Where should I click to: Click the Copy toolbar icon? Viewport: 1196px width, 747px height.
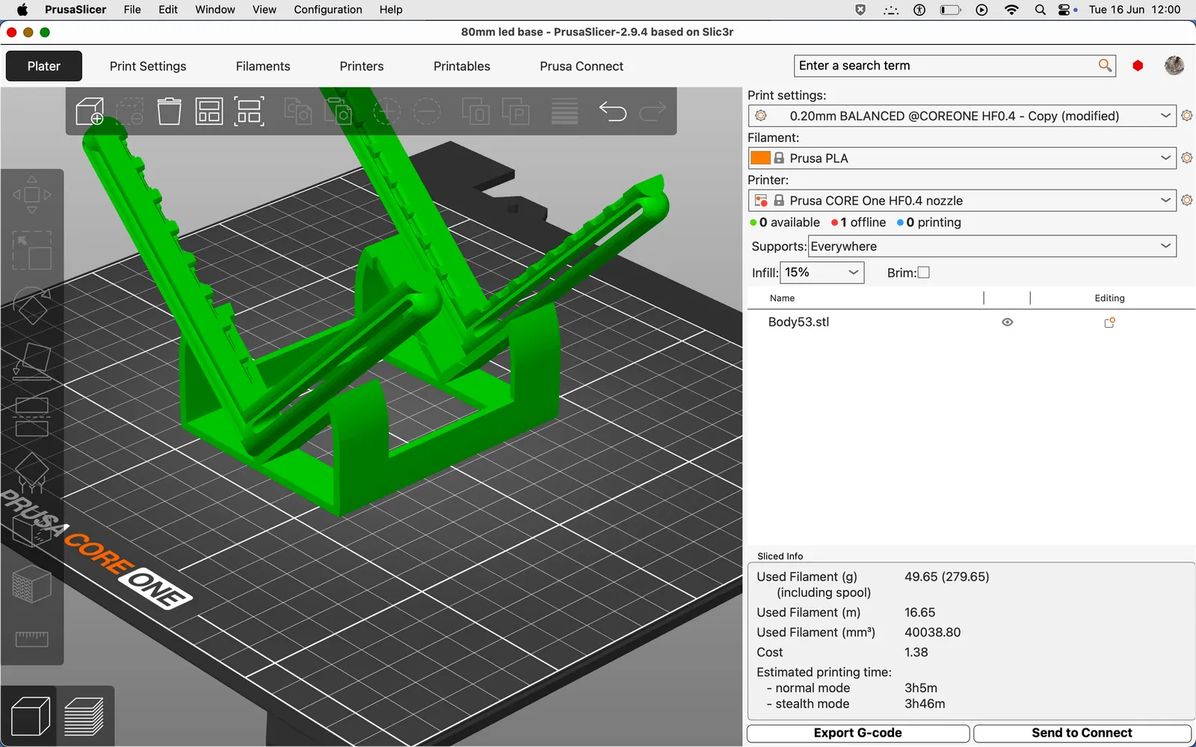pyautogui.click(x=298, y=111)
